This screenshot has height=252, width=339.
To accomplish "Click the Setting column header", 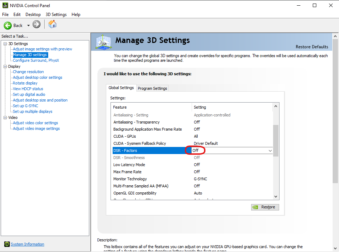I will (x=232, y=107).
